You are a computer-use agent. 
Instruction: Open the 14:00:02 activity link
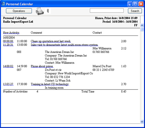(8, 66)
